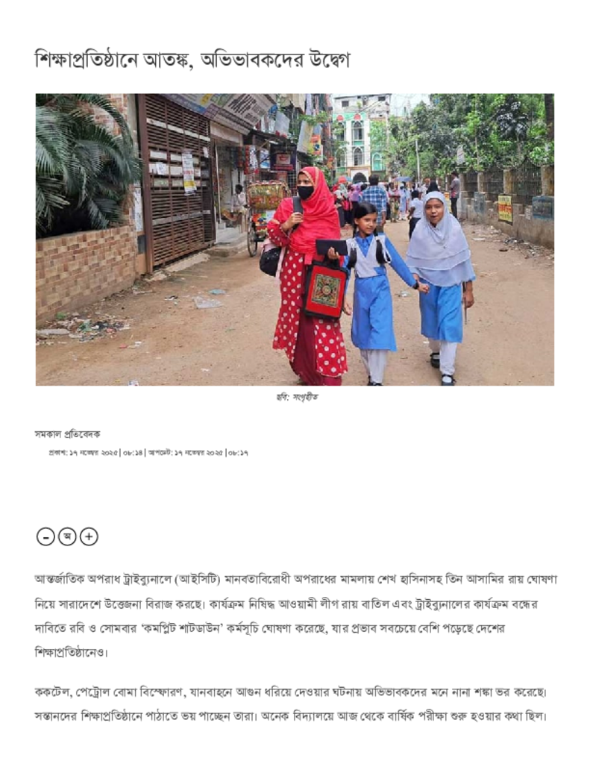Click the yellow signboard on the wall
The image size is (590, 764).
505,209
